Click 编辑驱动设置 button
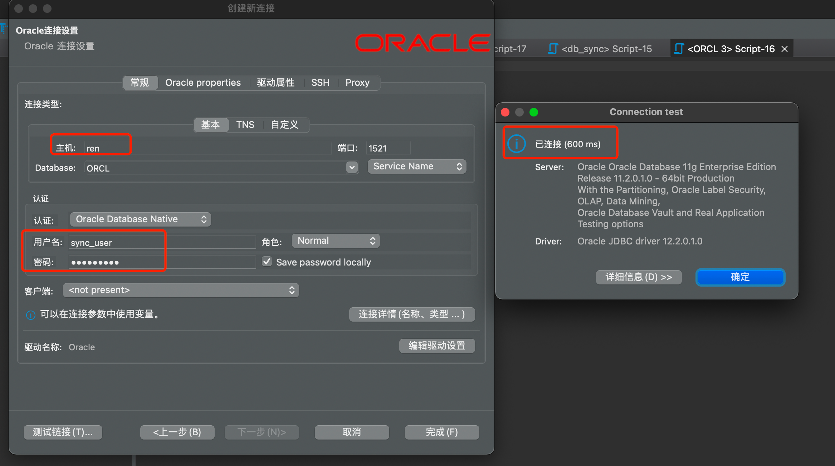The width and height of the screenshot is (835, 466). [x=437, y=346]
